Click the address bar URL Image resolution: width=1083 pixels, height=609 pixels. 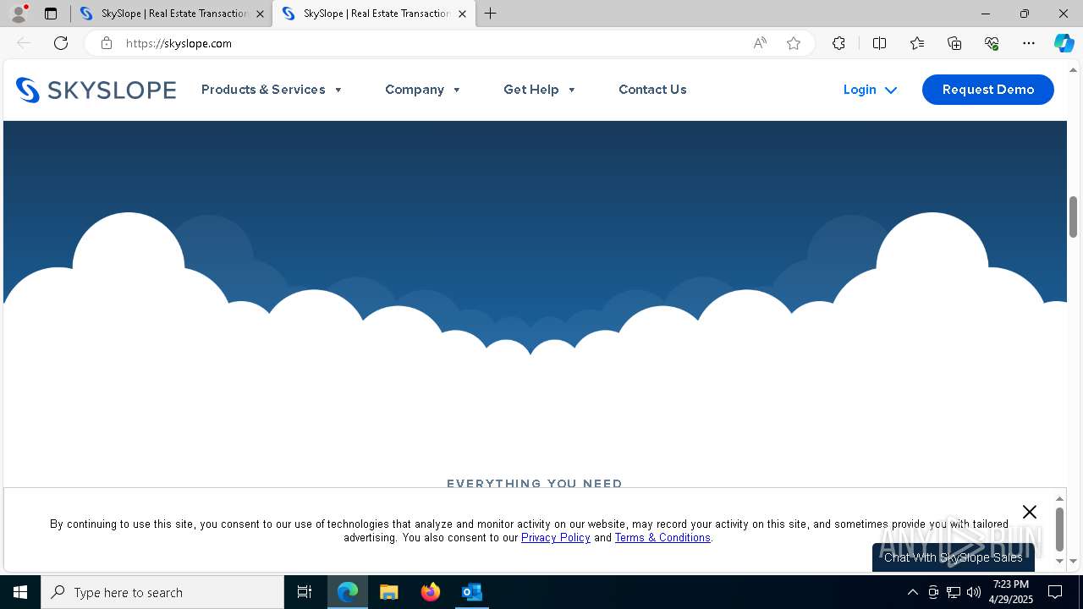pyautogui.click(x=179, y=43)
